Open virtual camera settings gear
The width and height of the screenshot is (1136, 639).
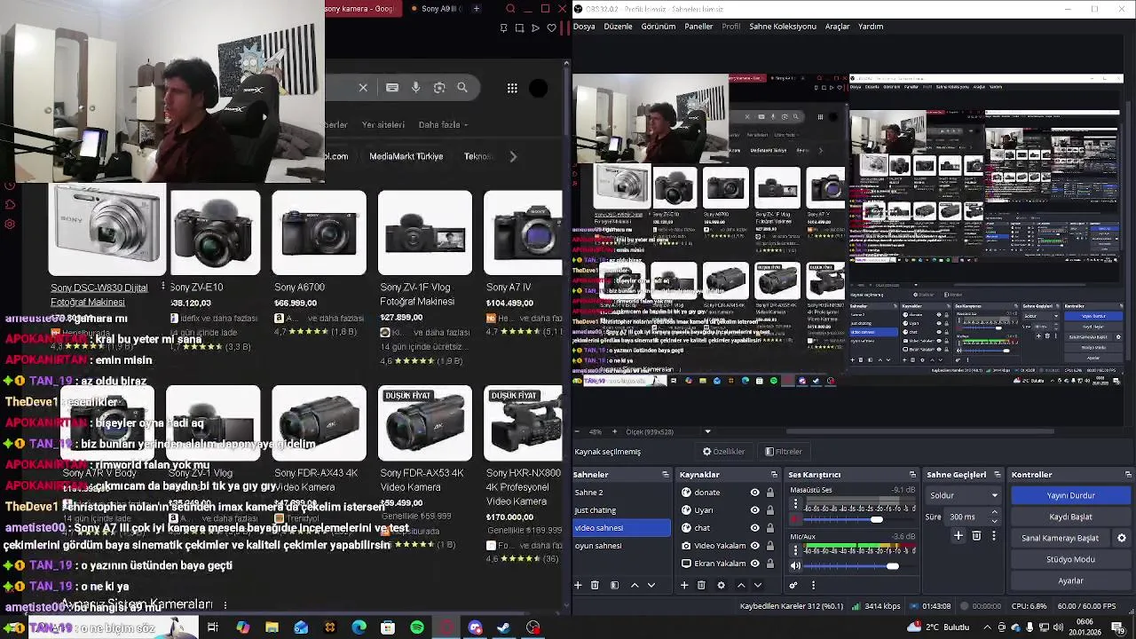tap(1121, 538)
